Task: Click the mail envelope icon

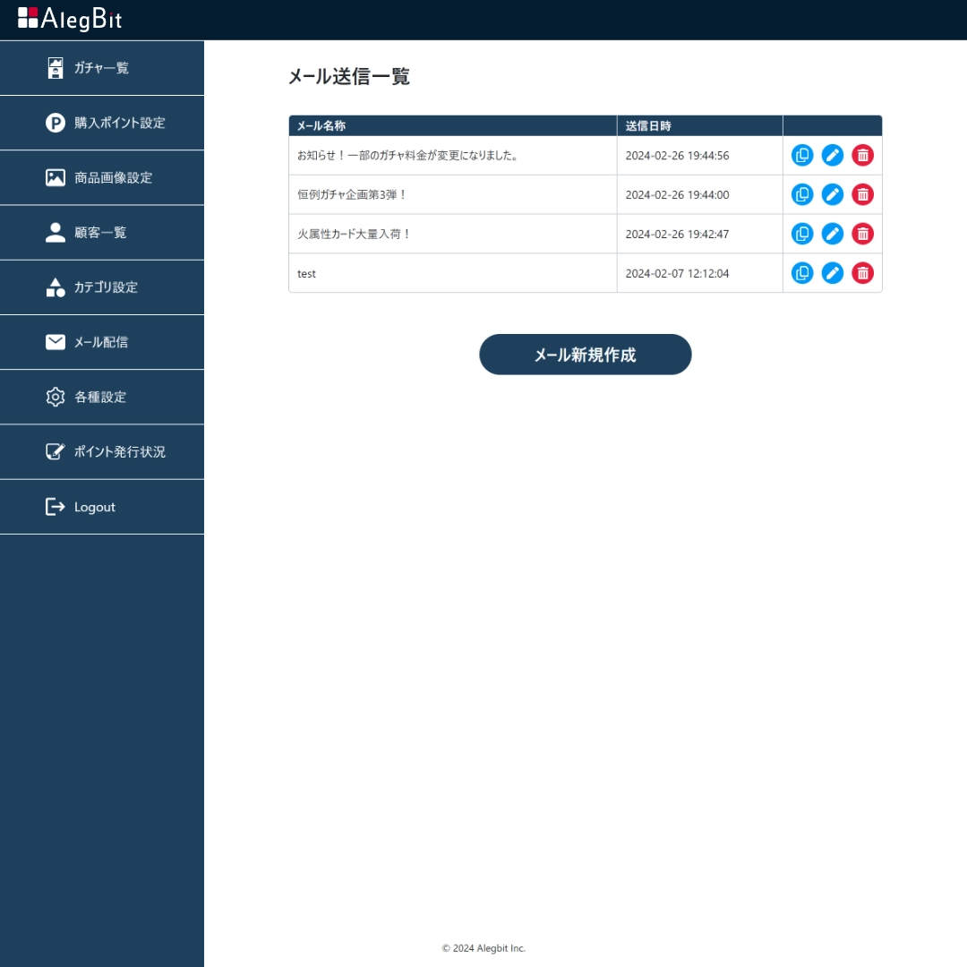Action: coord(56,342)
